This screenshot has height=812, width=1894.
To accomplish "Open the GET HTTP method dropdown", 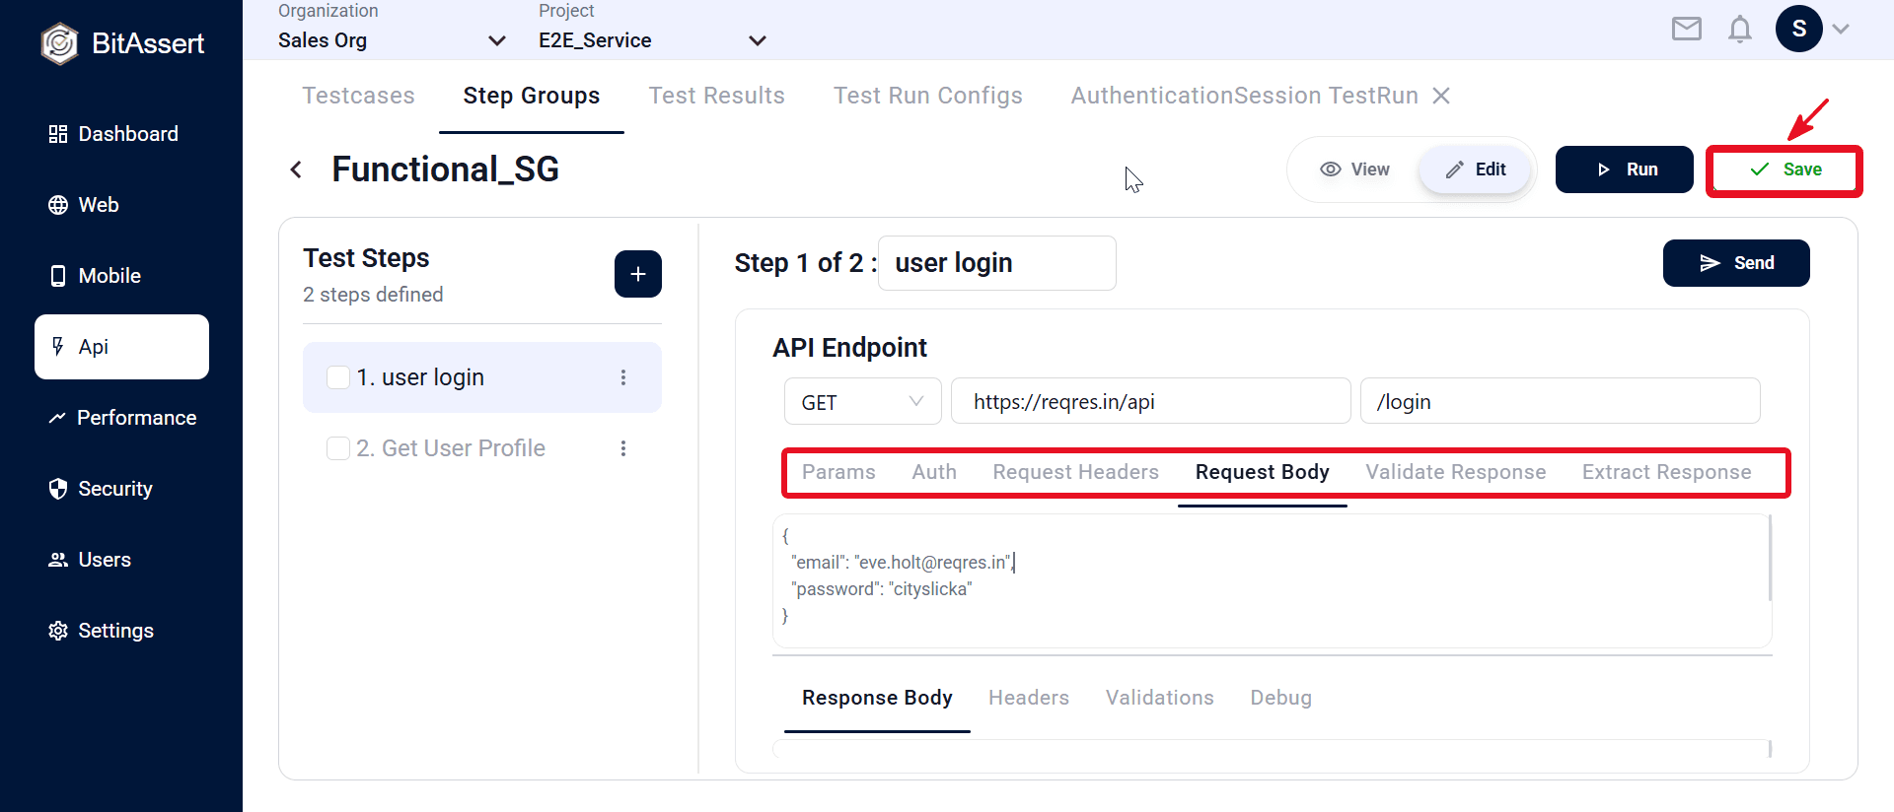I will [863, 402].
